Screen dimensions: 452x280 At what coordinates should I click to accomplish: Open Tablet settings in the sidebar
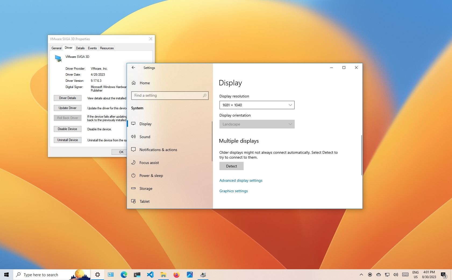144,201
